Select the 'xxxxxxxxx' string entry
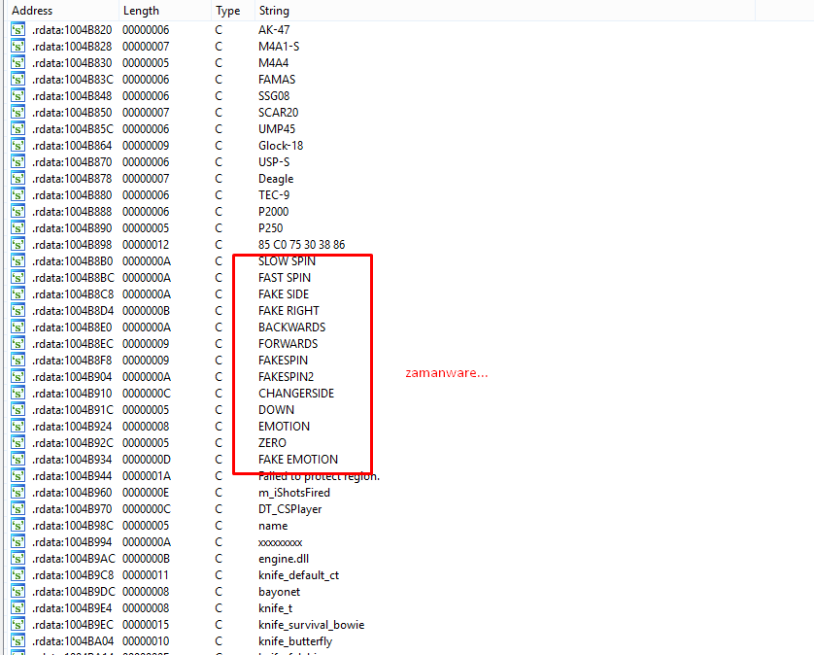The height and width of the screenshot is (655, 814). (281, 542)
